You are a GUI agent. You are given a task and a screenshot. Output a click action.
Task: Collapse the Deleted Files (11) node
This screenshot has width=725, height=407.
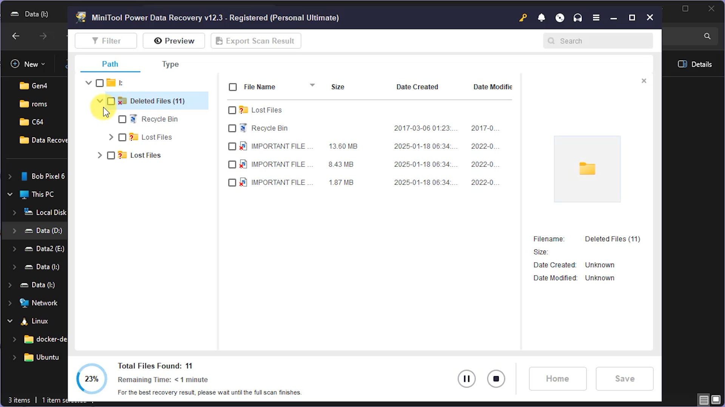coord(100,101)
